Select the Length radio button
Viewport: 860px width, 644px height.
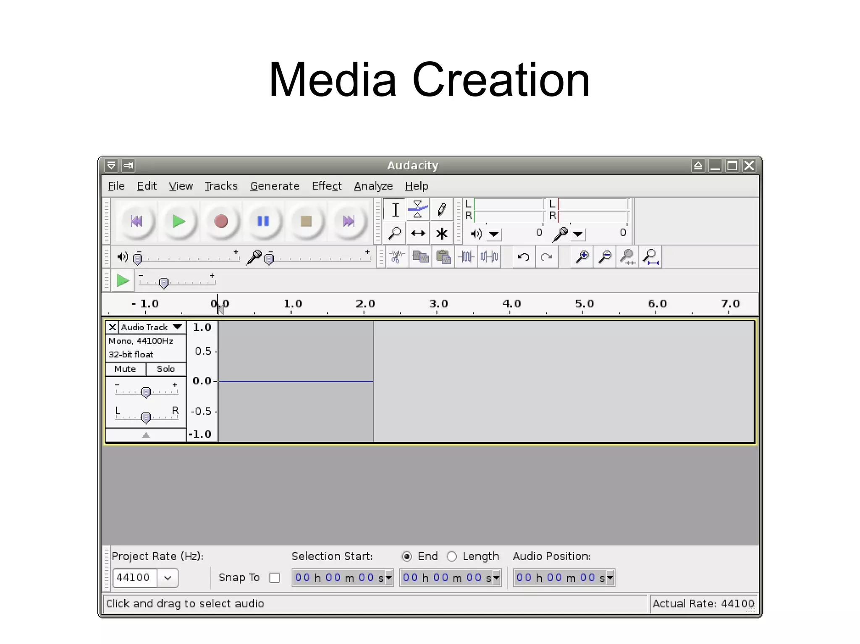click(x=452, y=556)
